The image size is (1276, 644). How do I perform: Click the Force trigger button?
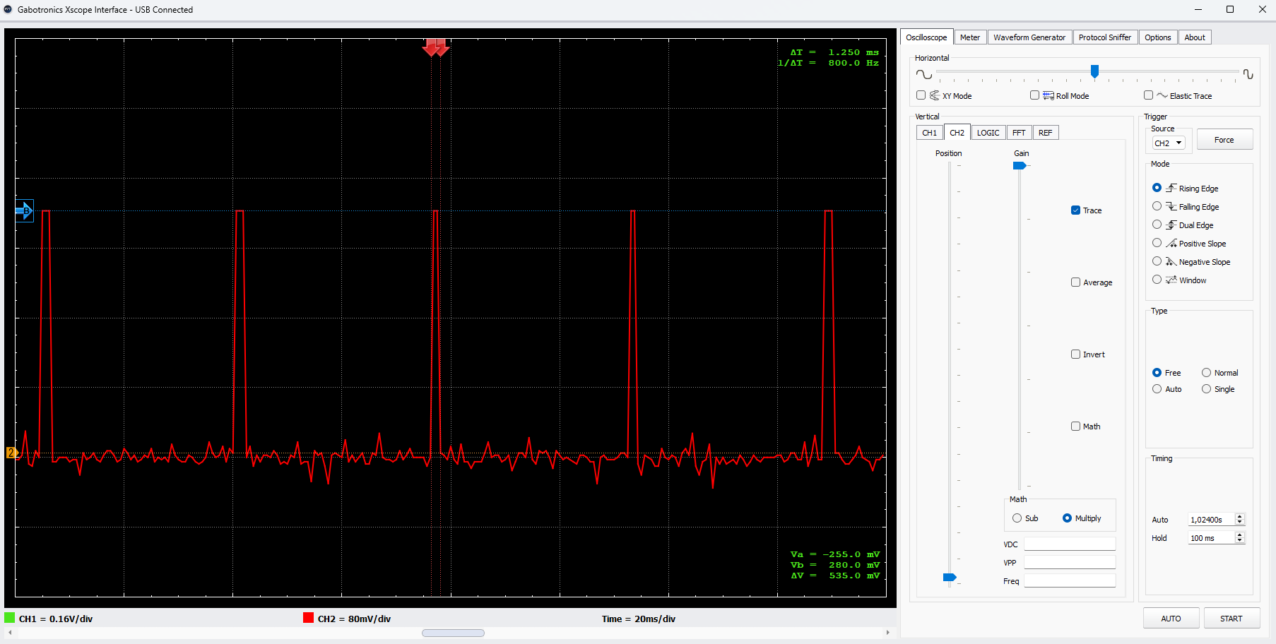tap(1224, 140)
